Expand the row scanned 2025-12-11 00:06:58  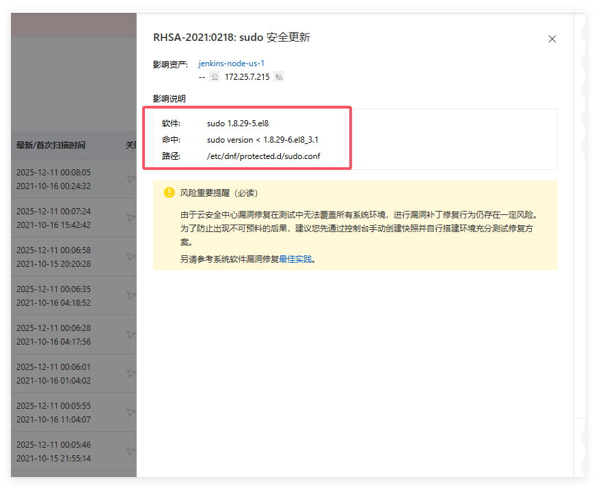pos(131,257)
